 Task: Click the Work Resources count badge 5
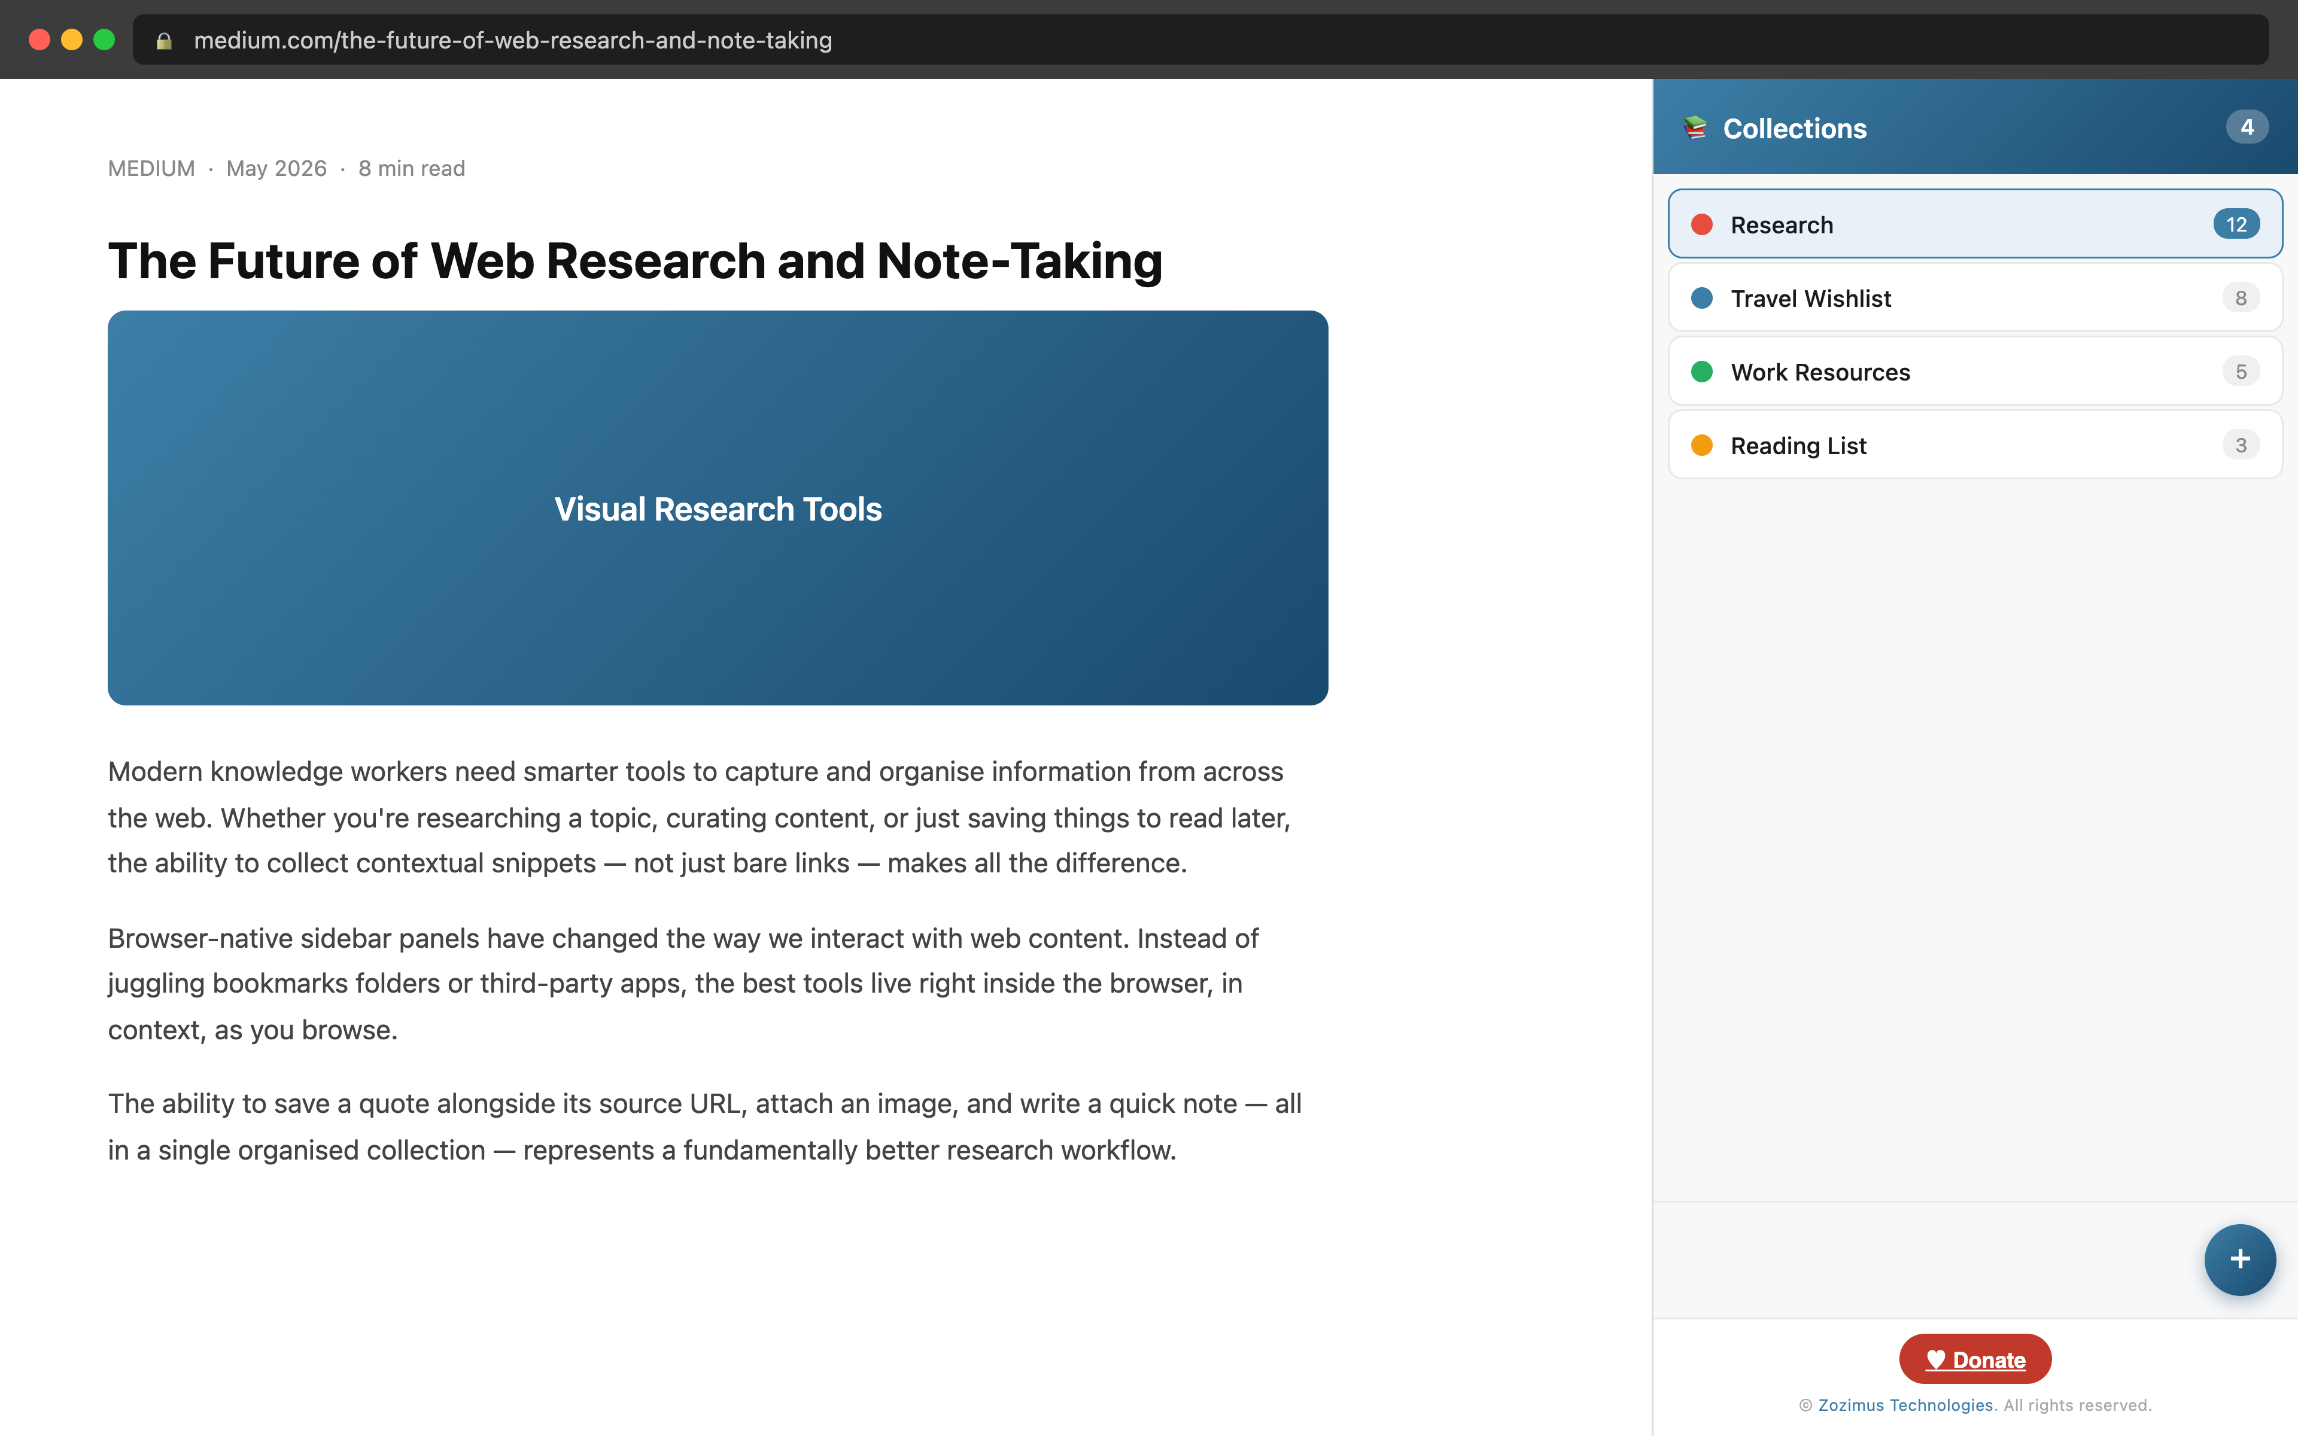2240,372
